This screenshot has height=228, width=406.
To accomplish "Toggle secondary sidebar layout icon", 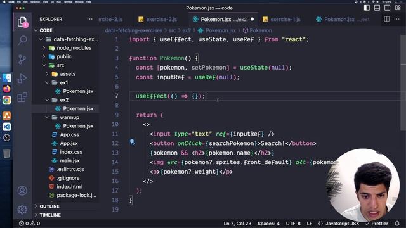I will (388, 8).
